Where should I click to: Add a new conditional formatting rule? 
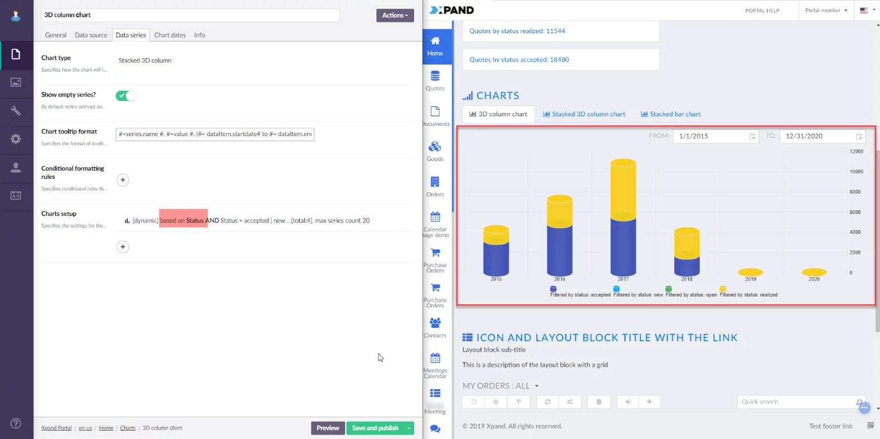[x=123, y=180]
